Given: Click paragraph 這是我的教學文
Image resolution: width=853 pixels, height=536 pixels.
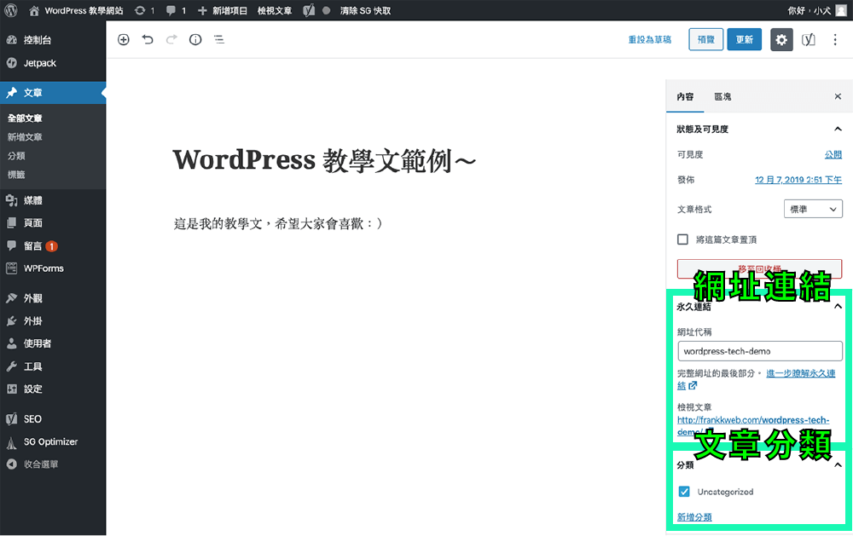Looking at the screenshot, I should (x=278, y=223).
